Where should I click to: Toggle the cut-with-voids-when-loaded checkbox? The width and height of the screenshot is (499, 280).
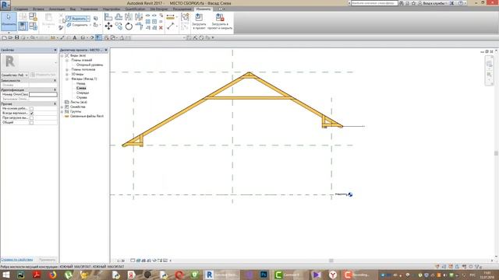coord(31,117)
